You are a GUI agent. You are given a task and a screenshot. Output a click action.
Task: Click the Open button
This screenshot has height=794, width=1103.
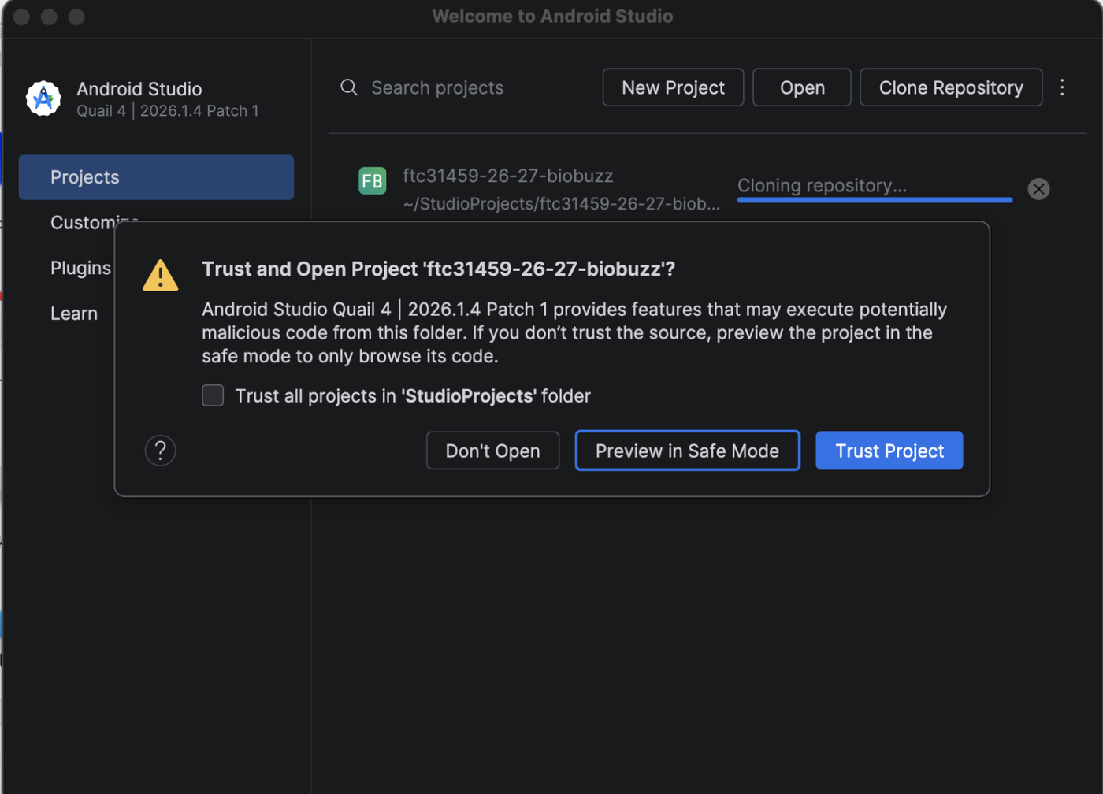coord(802,87)
